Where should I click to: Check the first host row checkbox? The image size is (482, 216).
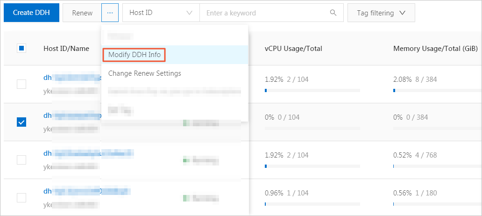tap(21, 84)
